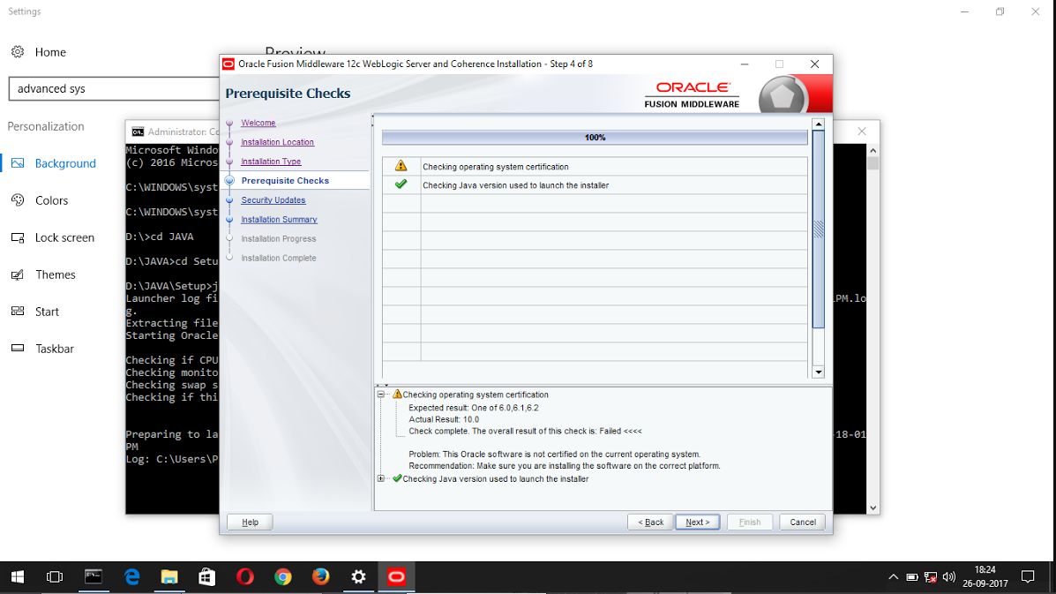Select Lock screen in Settings sidebar
This screenshot has height=594, width=1056.
(64, 237)
